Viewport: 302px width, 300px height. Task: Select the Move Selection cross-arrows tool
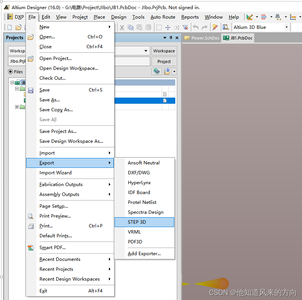pyautogui.click(x=168, y=27)
